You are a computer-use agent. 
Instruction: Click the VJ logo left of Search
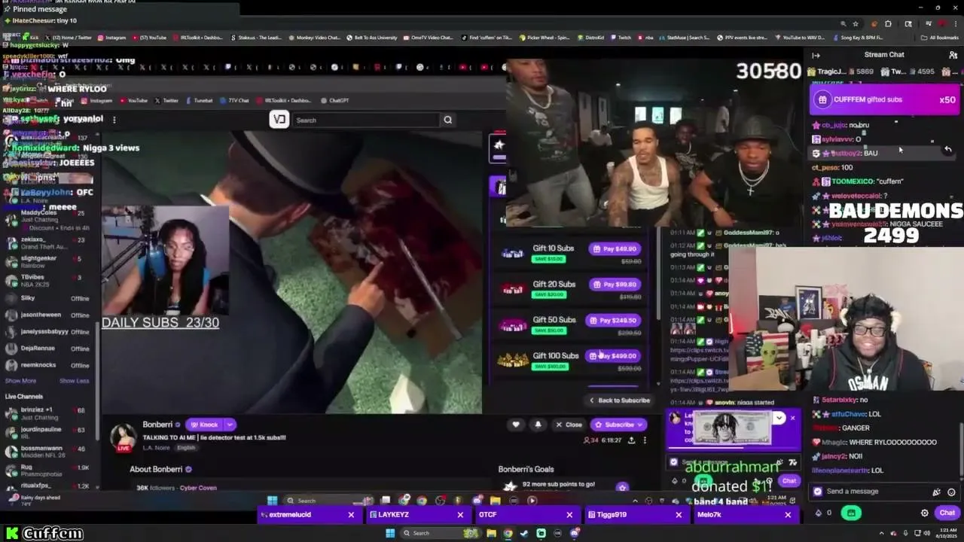279,120
